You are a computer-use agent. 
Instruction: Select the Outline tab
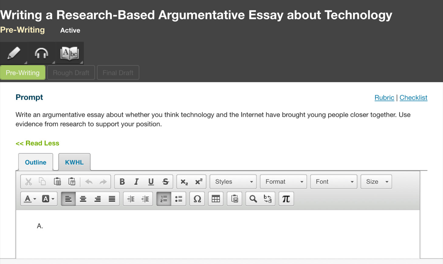pyautogui.click(x=36, y=162)
